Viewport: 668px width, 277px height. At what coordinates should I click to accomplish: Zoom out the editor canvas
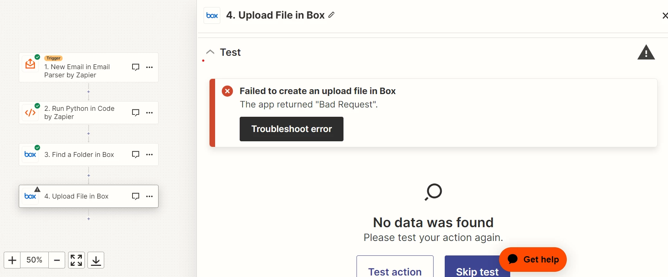(x=57, y=260)
